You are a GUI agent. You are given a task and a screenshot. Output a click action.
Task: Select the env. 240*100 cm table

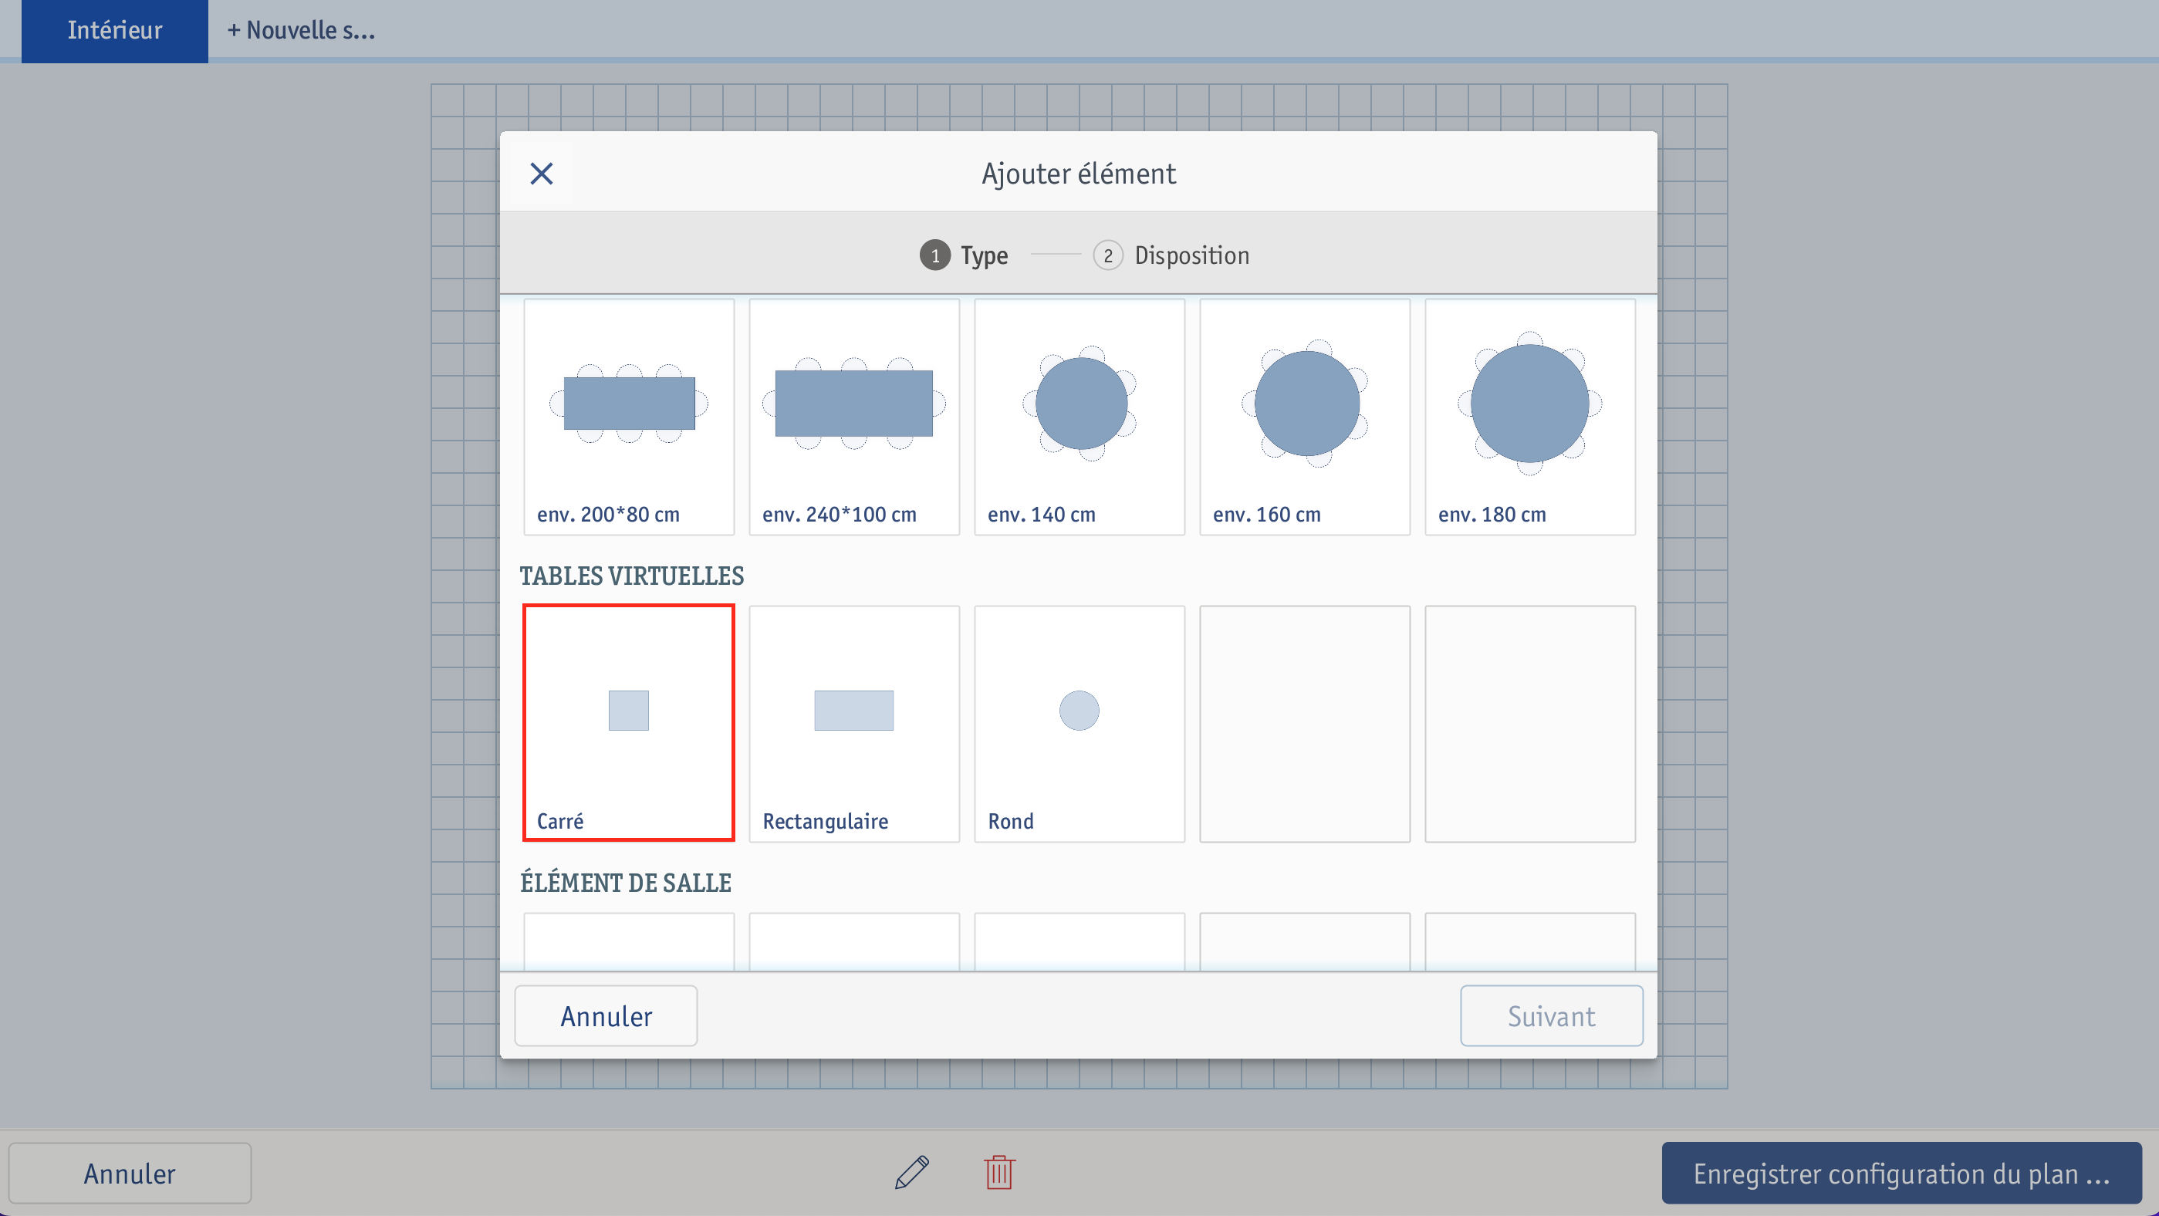click(854, 417)
